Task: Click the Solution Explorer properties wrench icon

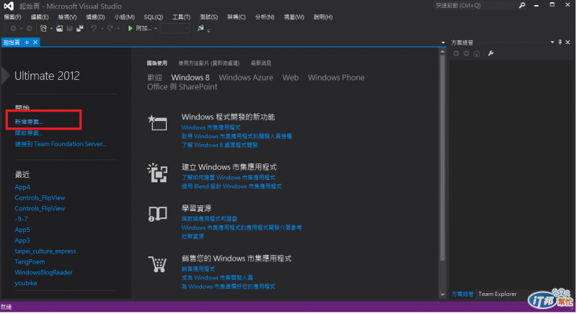Action: tap(490, 53)
